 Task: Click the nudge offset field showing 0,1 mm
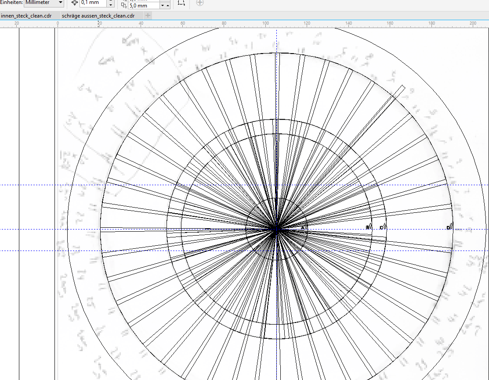coord(94,3)
